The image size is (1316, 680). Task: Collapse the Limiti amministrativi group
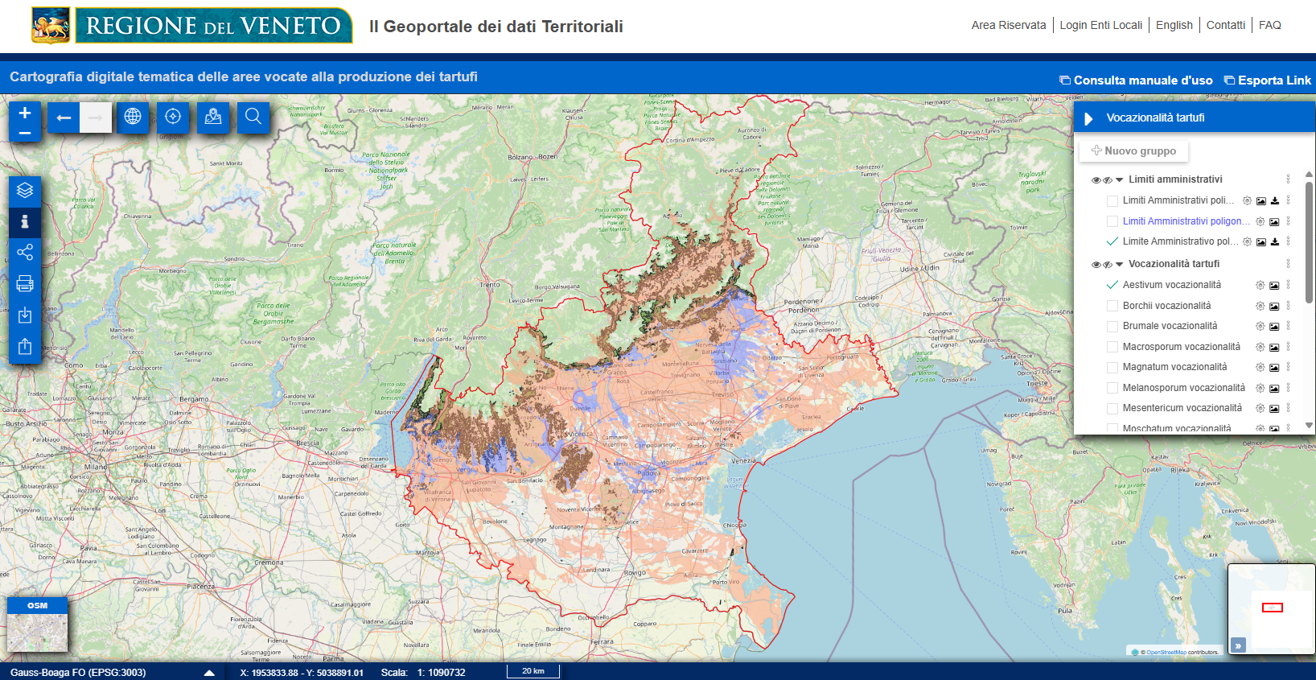point(1120,179)
